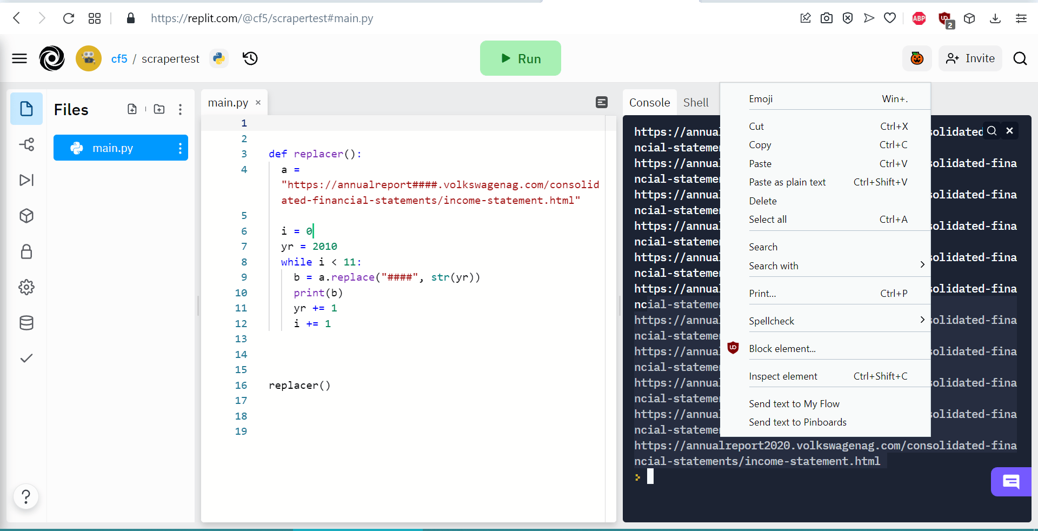Screen dimensions: 1038x531
Task: Open the uBlock Origin extension icon
Action: 946,19
